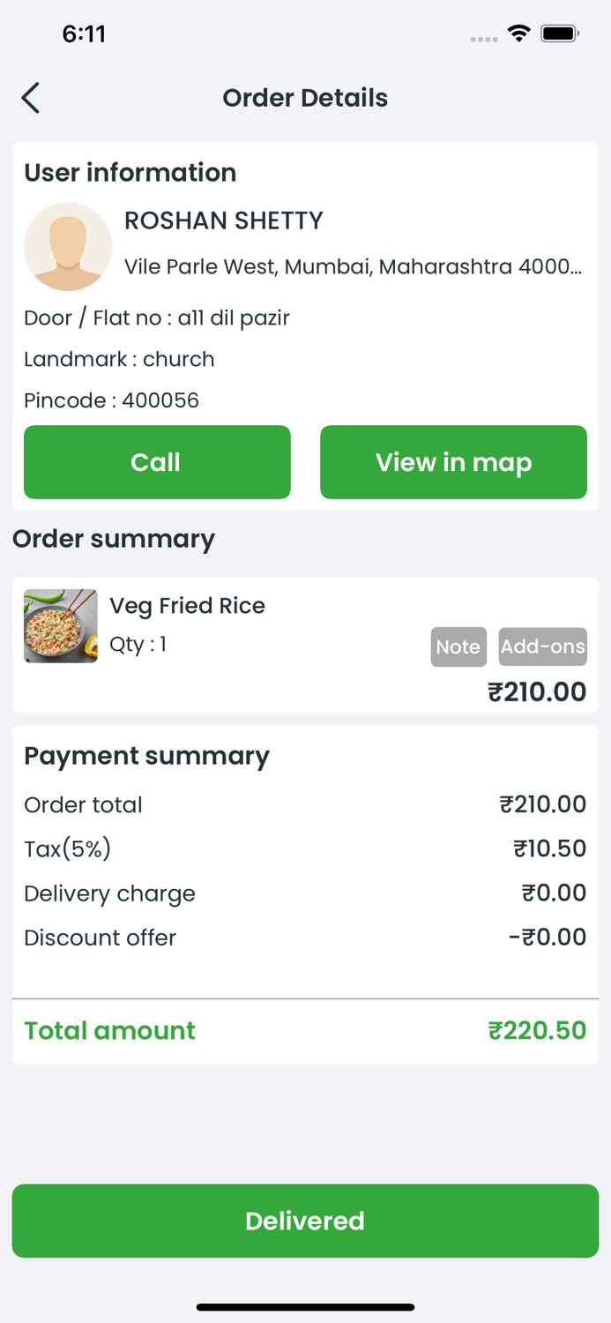Open the Add-ons tag on Veg Fried Rice
This screenshot has height=1323, width=611.
click(x=542, y=647)
